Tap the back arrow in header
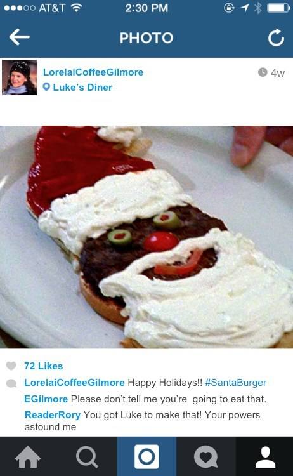 [20, 37]
